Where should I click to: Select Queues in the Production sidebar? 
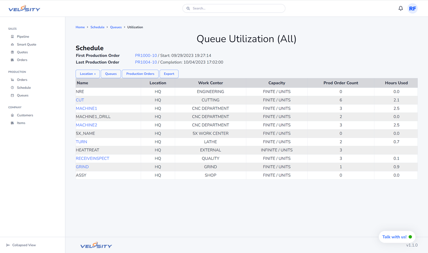coord(23,96)
